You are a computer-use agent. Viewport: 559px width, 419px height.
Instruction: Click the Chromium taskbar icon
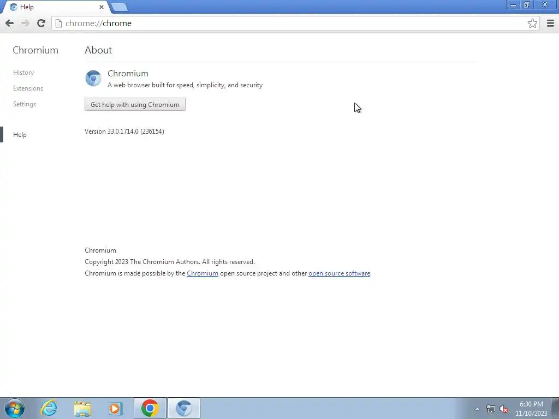click(183, 408)
